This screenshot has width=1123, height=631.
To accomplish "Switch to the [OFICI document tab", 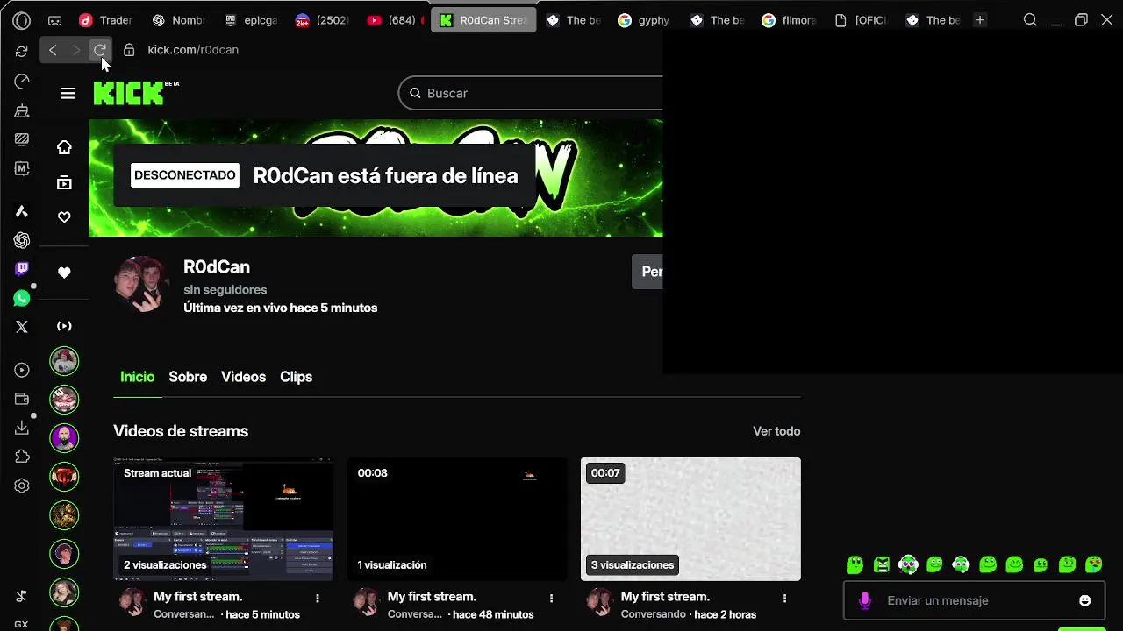I will (x=861, y=20).
